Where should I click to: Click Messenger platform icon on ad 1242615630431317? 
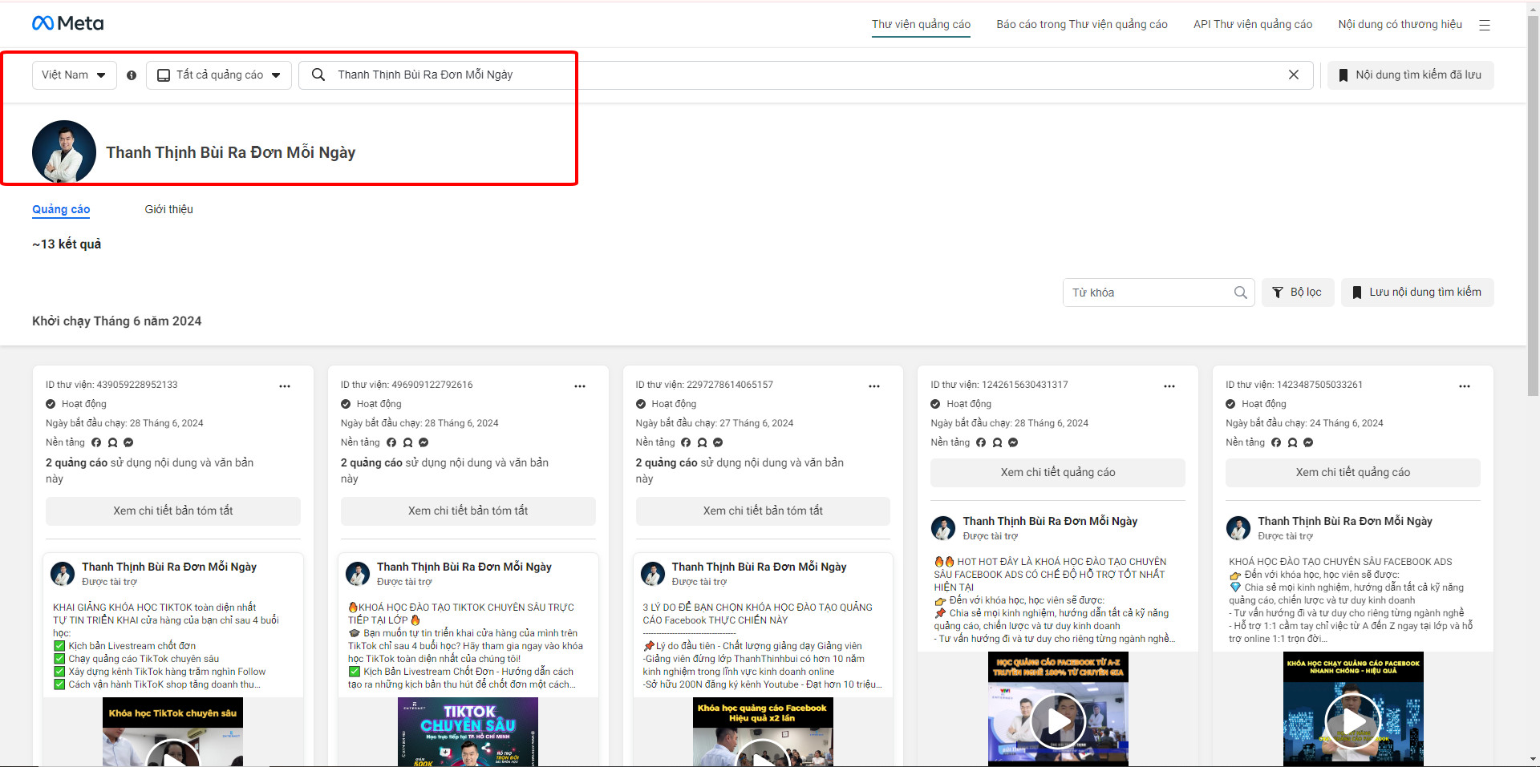pos(1013,442)
